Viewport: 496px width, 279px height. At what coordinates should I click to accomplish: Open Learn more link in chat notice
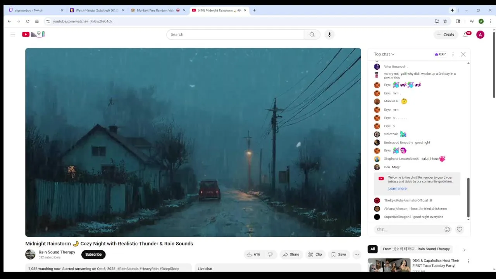(397, 189)
